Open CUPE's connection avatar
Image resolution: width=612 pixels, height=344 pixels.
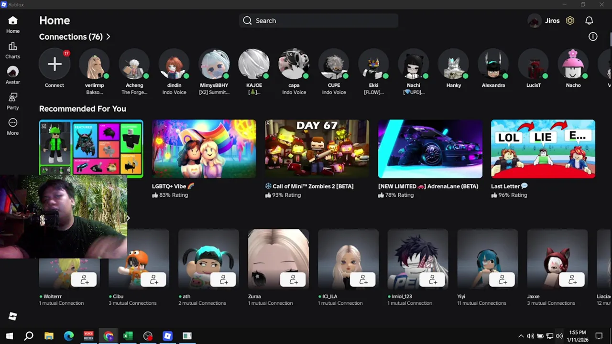334,64
